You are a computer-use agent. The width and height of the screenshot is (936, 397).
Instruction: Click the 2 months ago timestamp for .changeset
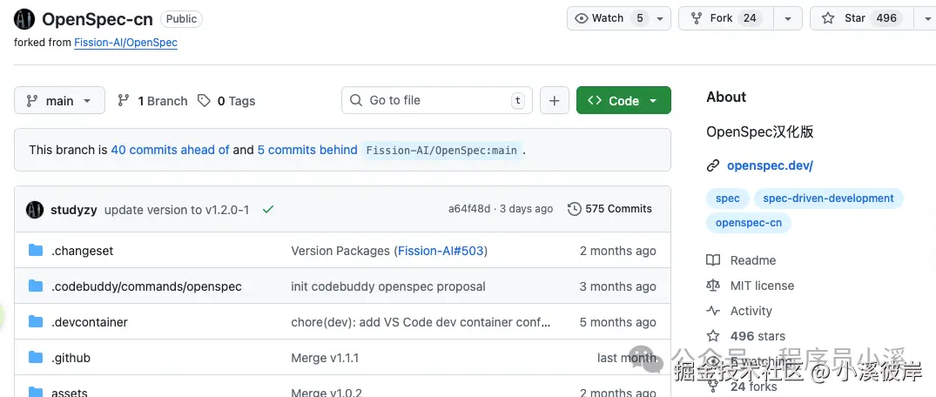(618, 251)
